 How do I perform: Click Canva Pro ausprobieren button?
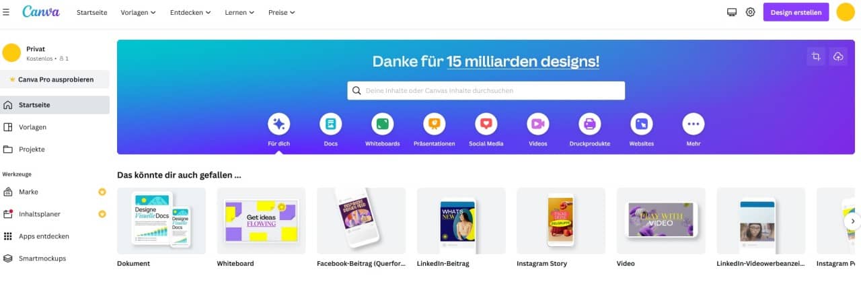(x=54, y=79)
